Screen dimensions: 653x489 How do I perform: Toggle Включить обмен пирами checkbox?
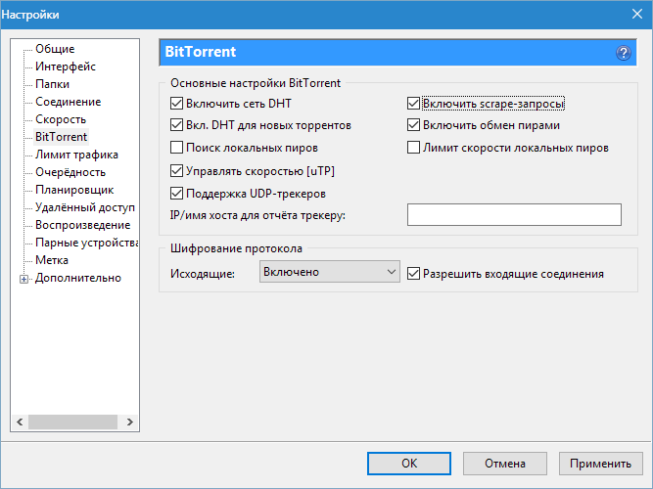(x=413, y=125)
